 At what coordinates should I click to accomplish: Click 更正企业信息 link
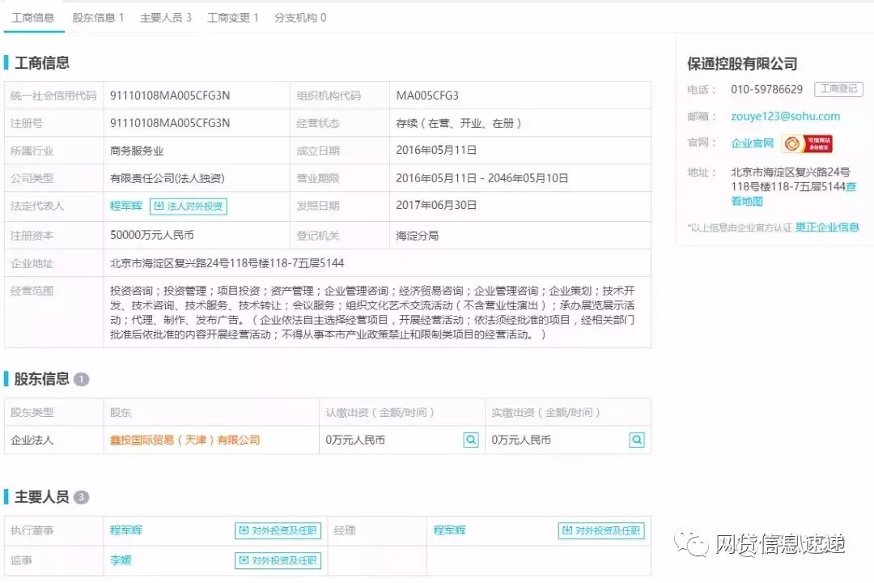coord(826,227)
